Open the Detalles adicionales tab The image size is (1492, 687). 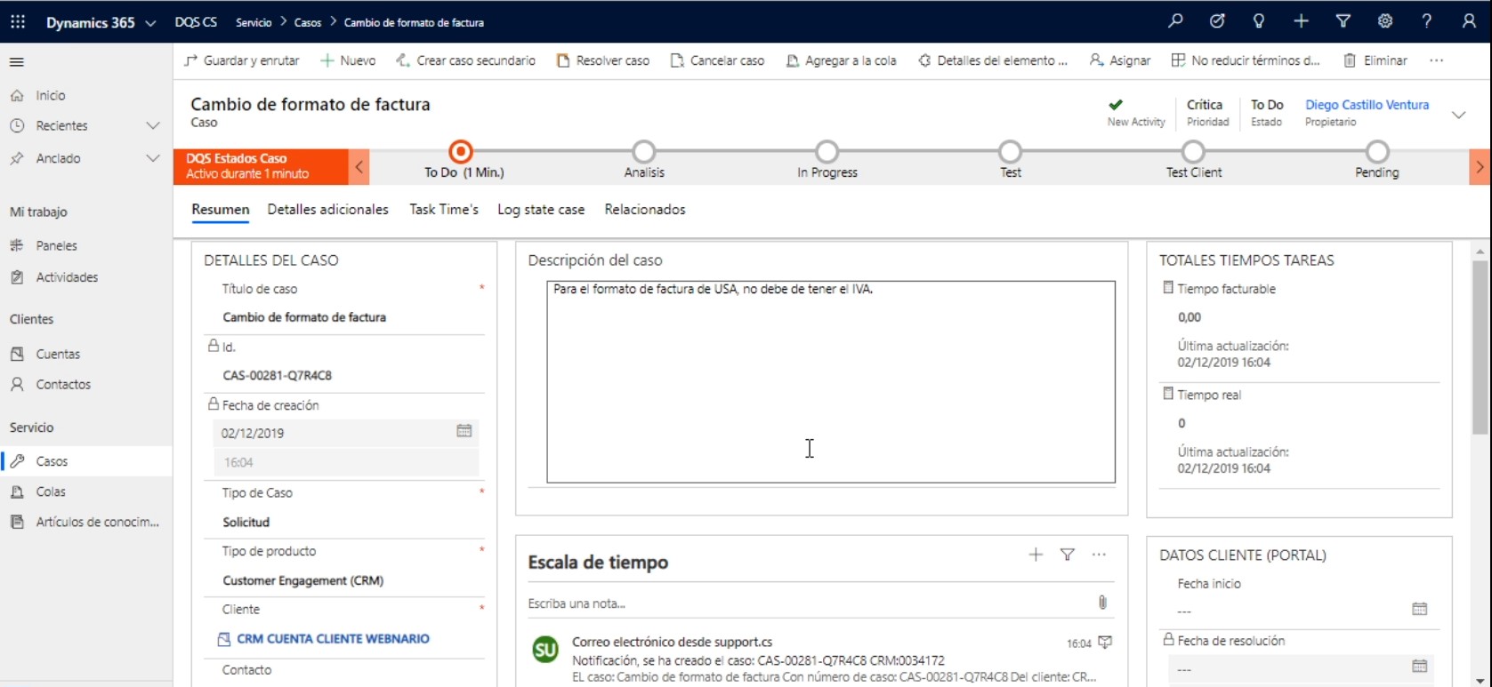327,210
